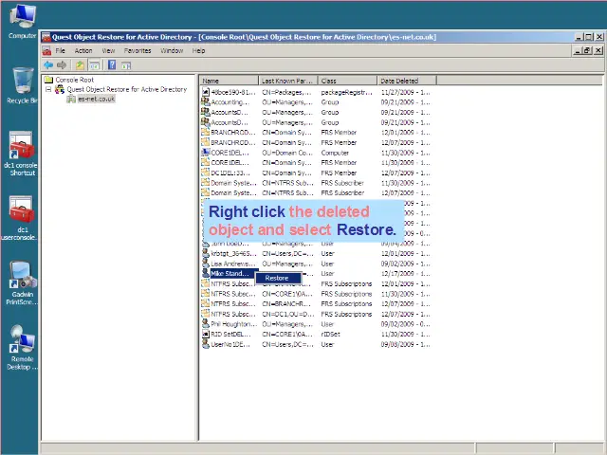Select the es-net.co.uk tree item
Viewport: 607px width, 455px height.
[97, 99]
